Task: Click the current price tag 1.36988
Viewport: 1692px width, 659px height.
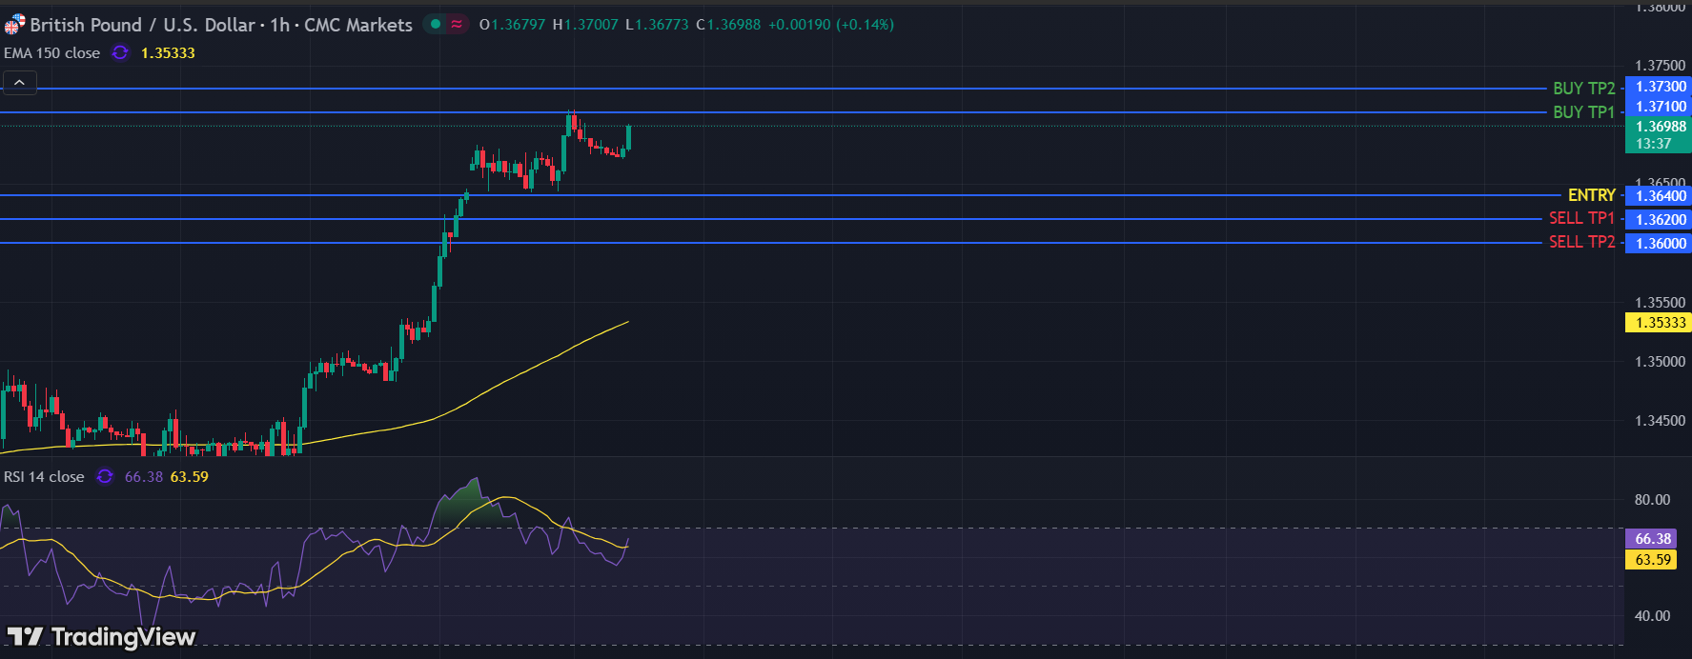Action: tap(1660, 127)
